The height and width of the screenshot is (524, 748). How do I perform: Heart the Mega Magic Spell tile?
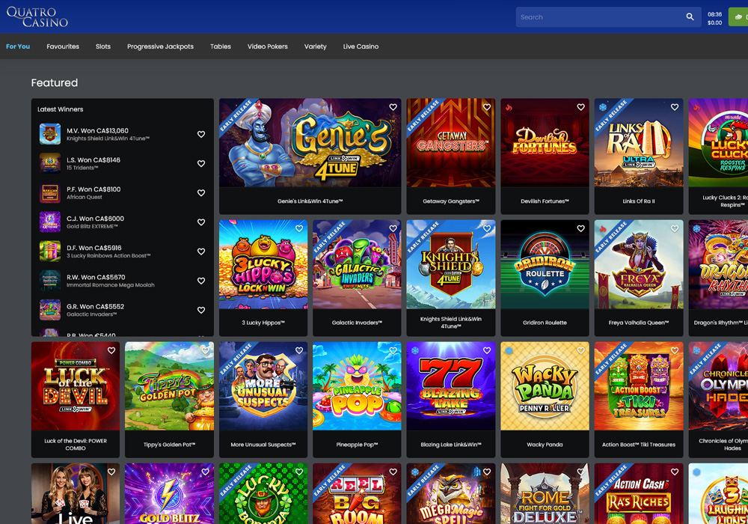(487, 472)
